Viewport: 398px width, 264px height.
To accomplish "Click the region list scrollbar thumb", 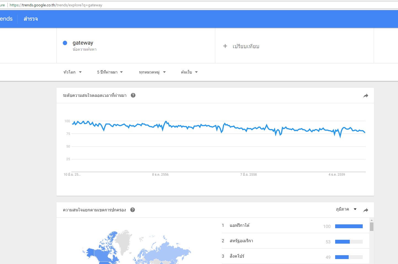I will pyautogui.click(x=372, y=227).
